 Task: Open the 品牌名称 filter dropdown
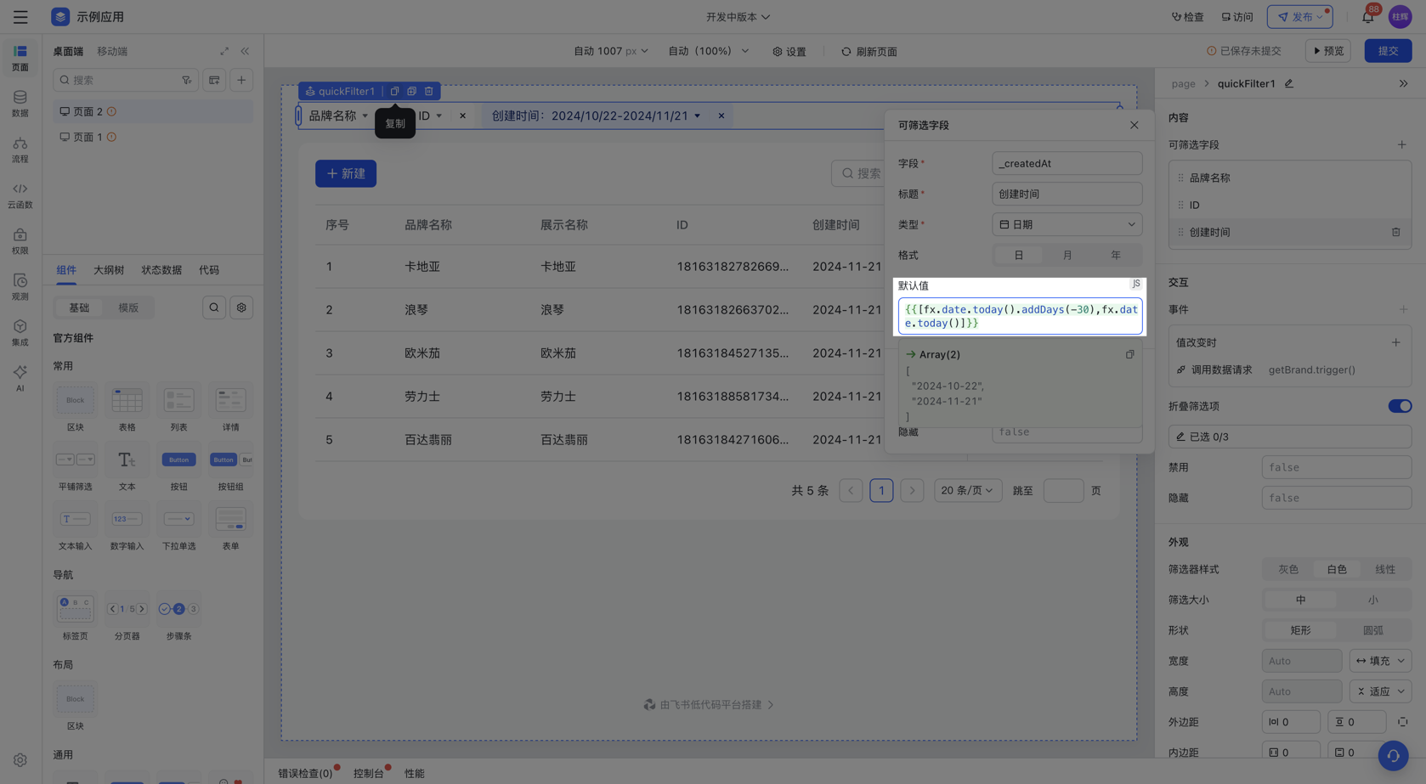point(338,116)
